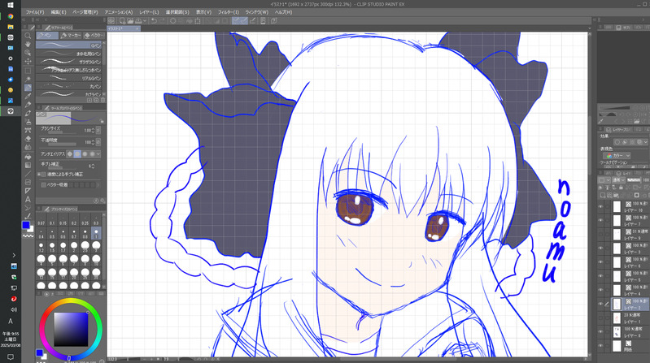
Task: Open the layer effect options dropdown
Action: click(x=645, y=142)
